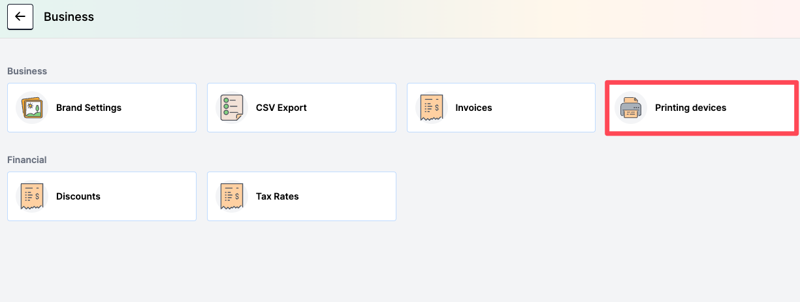Click the Discounts receipt icon
800x302 pixels.
pos(32,196)
